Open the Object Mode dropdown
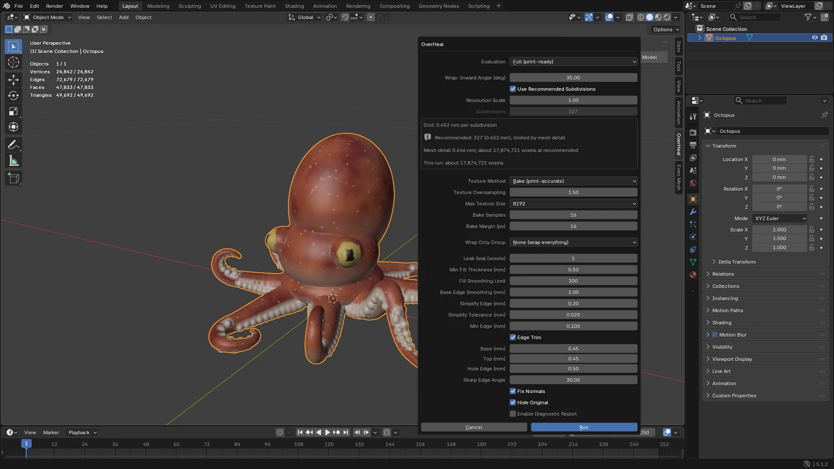 [x=47, y=17]
